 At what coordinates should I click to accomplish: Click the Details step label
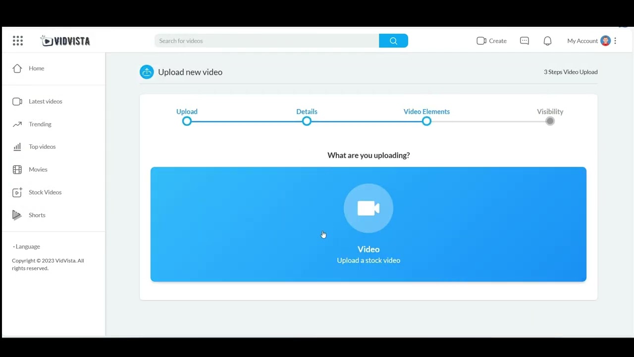[x=307, y=112]
